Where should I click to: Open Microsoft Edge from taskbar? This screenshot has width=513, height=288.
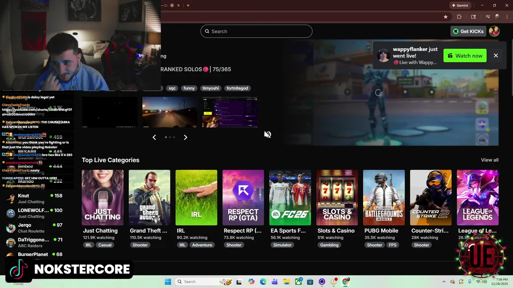263,282
